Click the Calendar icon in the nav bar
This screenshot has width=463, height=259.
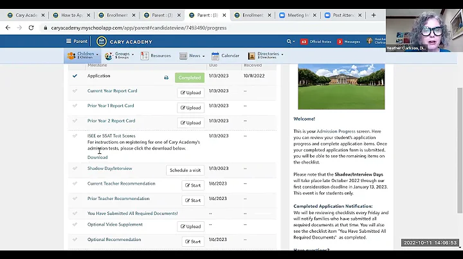tap(215, 56)
